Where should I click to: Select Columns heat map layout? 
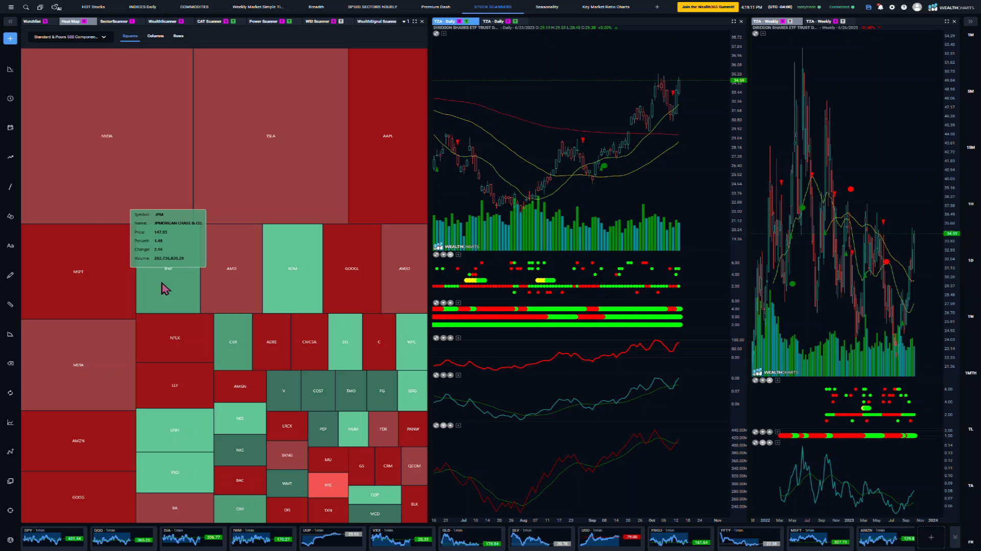coord(155,36)
